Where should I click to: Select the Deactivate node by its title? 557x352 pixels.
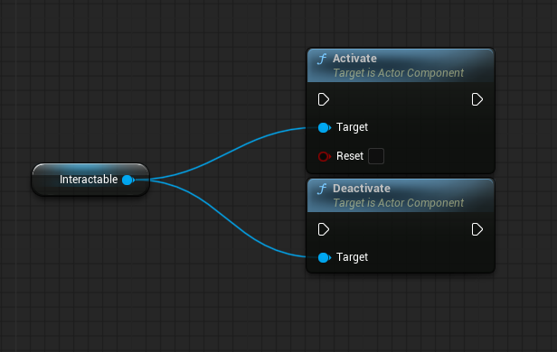click(x=362, y=189)
